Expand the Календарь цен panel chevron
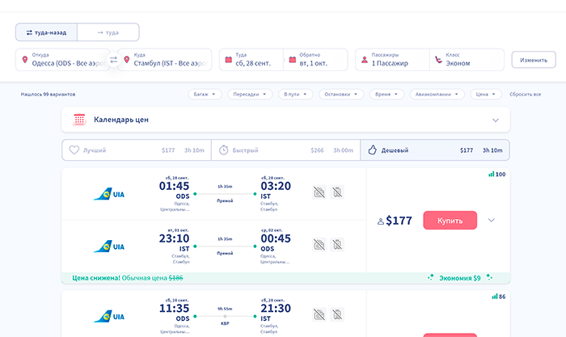Screen dimensions: 566x337 click(495, 120)
